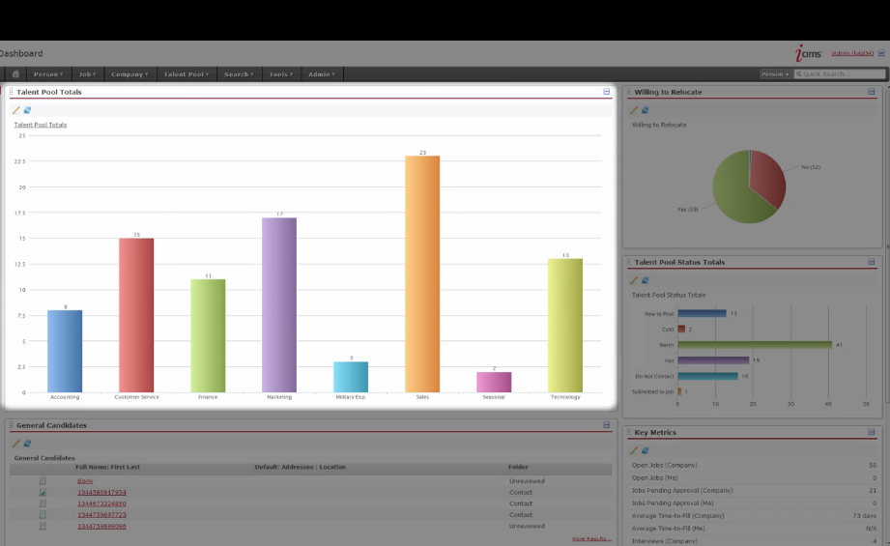890x546 pixels.
Task: Open the Person menu in navigation bar
Action: pos(48,74)
